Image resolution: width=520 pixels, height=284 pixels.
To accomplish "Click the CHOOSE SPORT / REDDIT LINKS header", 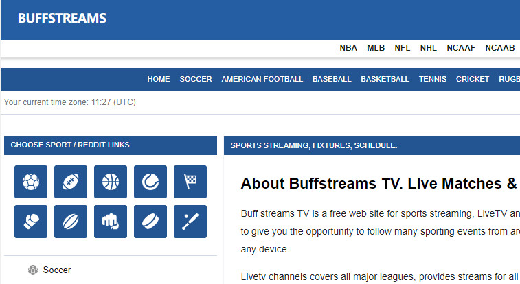I will coord(111,145).
